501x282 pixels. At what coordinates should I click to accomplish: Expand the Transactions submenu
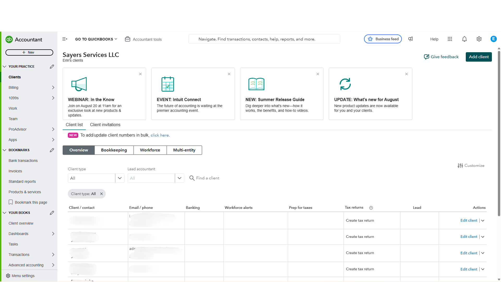coord(53,255)
